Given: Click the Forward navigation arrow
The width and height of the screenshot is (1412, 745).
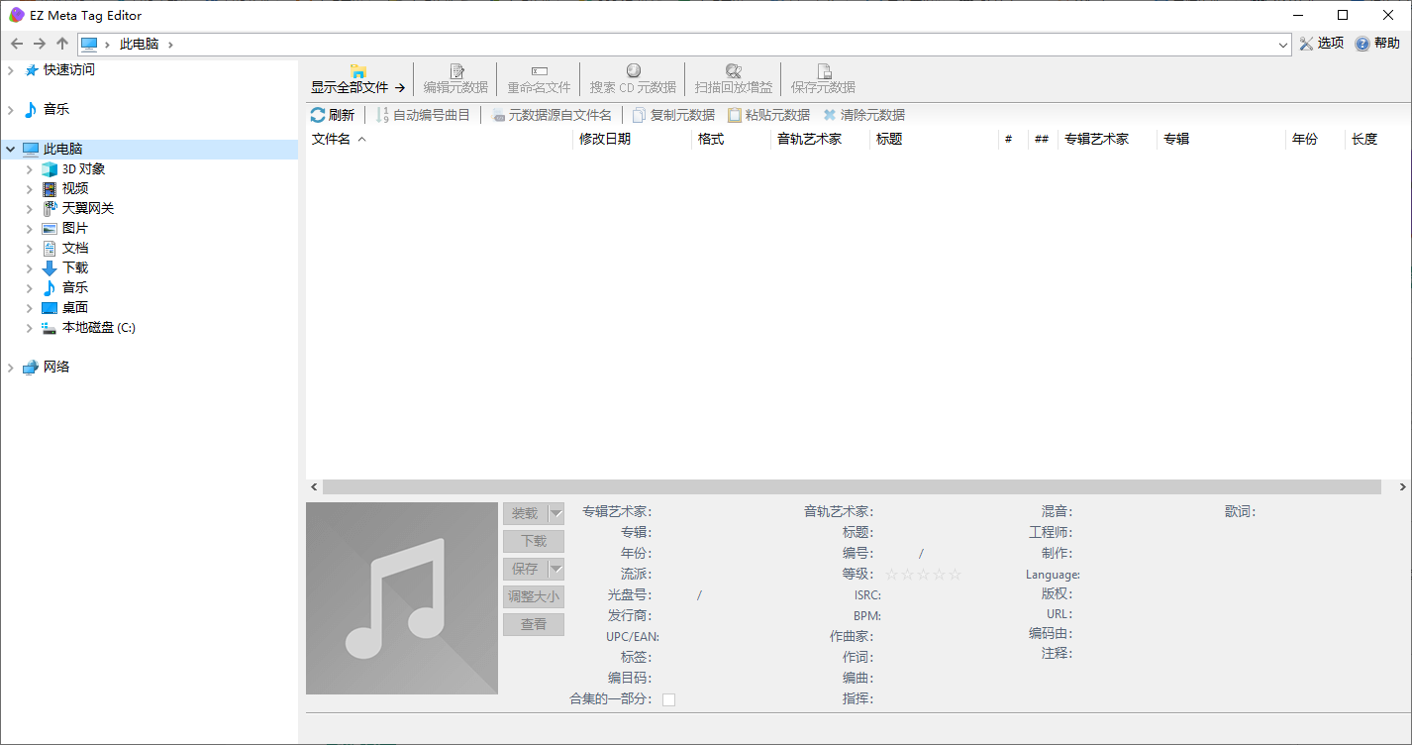Looking at the screenshot, I should click(x=40, y=44).
